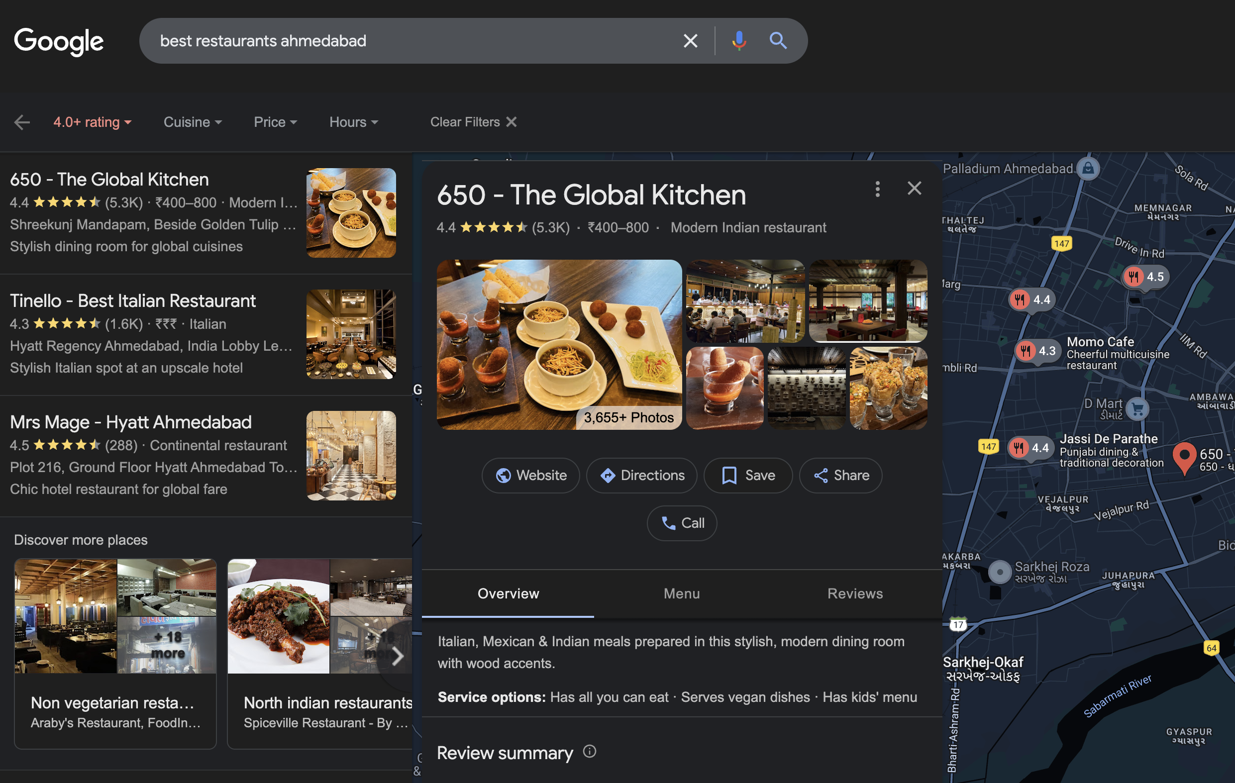This screenshot has height=783, width=1235.
Task: Open the dark wall decor photo
Action: pos(806,388)
